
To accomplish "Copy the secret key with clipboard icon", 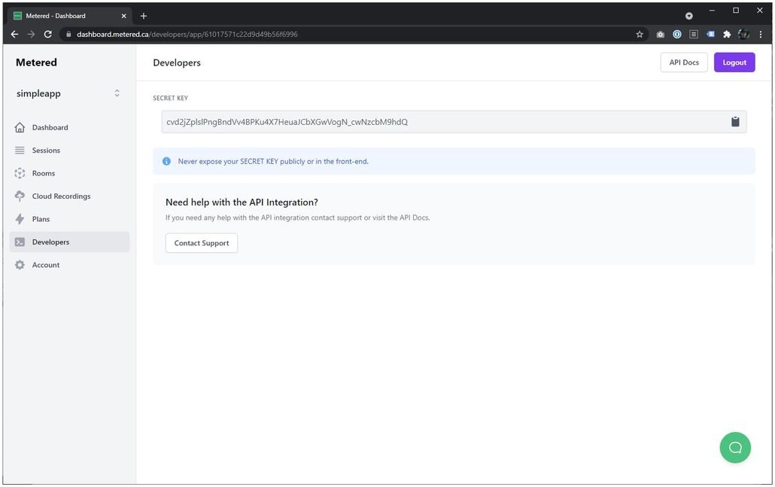I will pyautogui.click(x=735, y=122).
